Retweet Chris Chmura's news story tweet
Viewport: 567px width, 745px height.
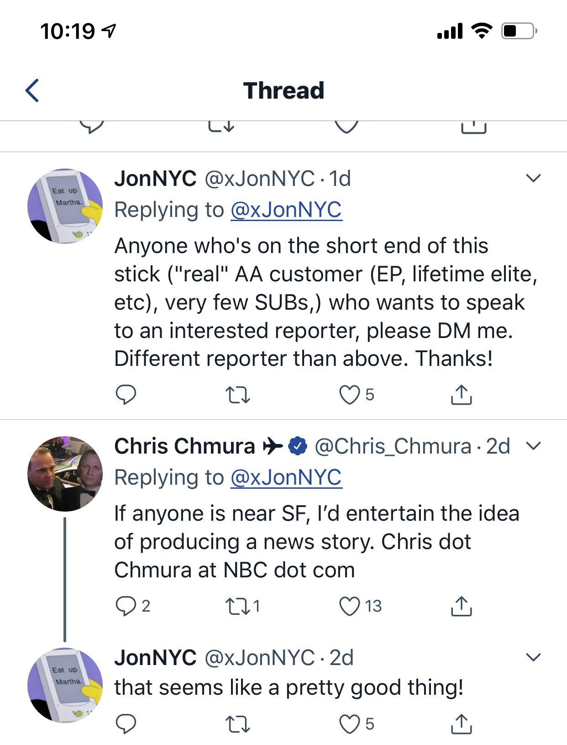238,606
